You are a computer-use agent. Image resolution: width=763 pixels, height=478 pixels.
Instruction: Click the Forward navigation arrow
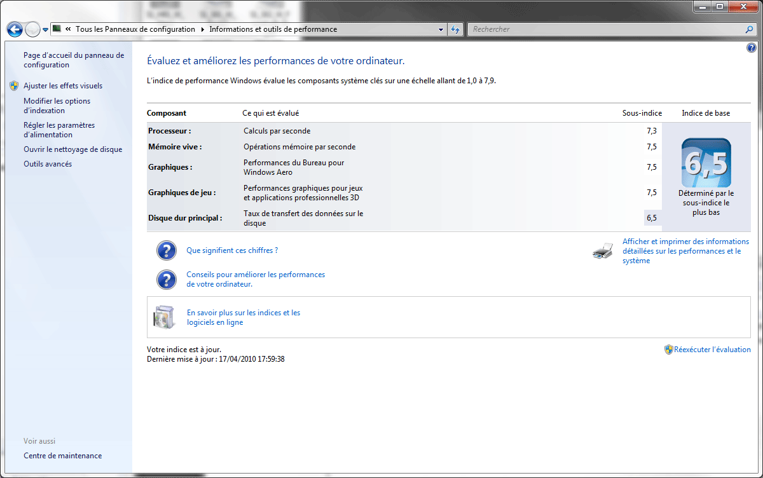tap(32, 29)
